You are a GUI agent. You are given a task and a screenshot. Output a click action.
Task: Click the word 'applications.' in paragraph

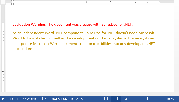point(23,49)
